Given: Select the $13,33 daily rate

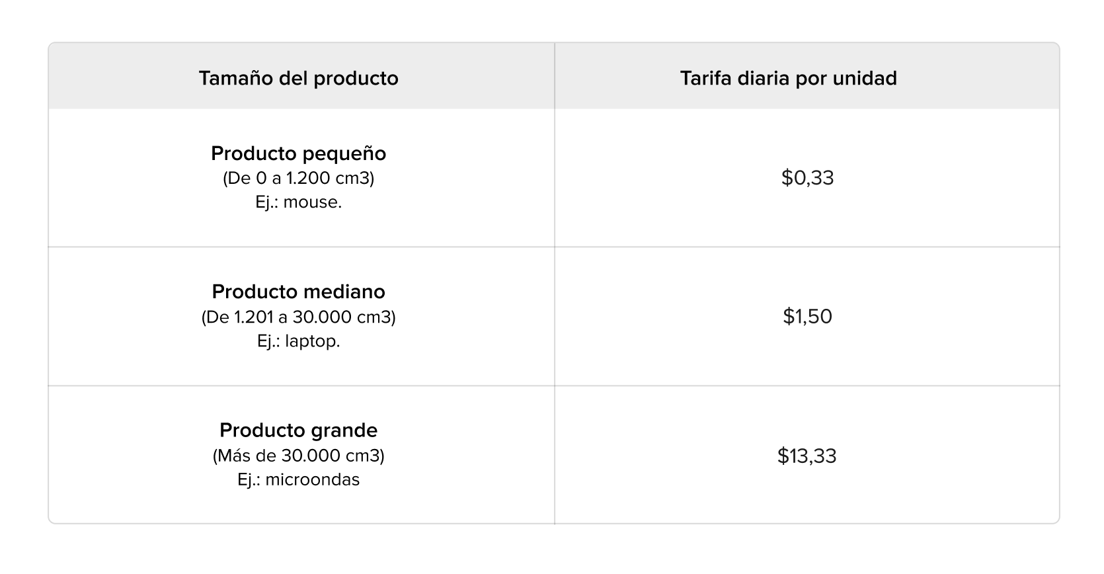Looking at the screenshot, I should tap(807, 456).
